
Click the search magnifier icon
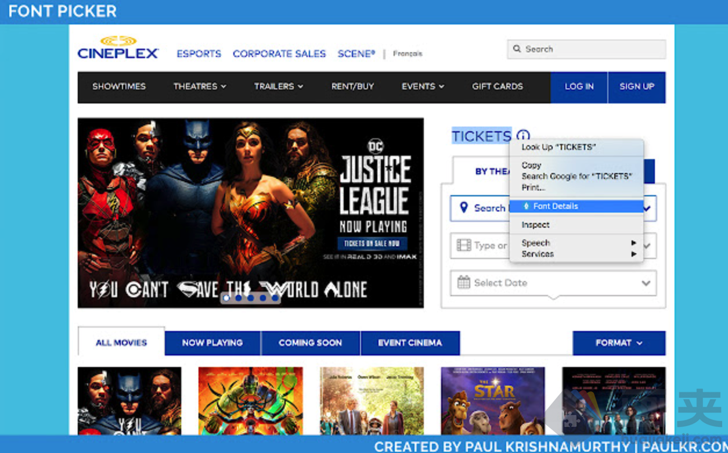coord(517,49)
